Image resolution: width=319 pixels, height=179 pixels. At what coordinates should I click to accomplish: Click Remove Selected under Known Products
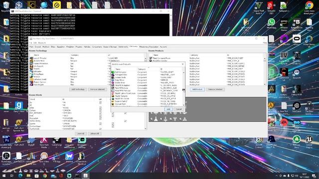point(215,89)
